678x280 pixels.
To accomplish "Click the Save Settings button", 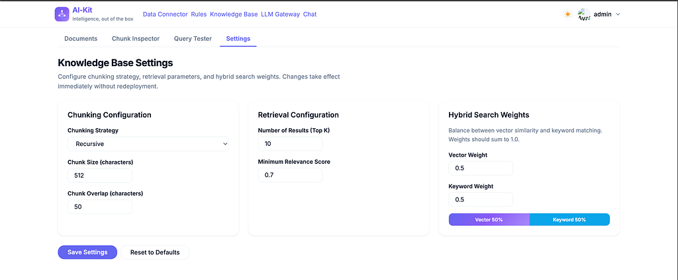I will (87, 252).
